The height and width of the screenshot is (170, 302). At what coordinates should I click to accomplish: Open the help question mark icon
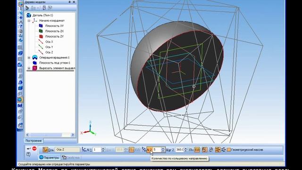(x=28, y=154)
